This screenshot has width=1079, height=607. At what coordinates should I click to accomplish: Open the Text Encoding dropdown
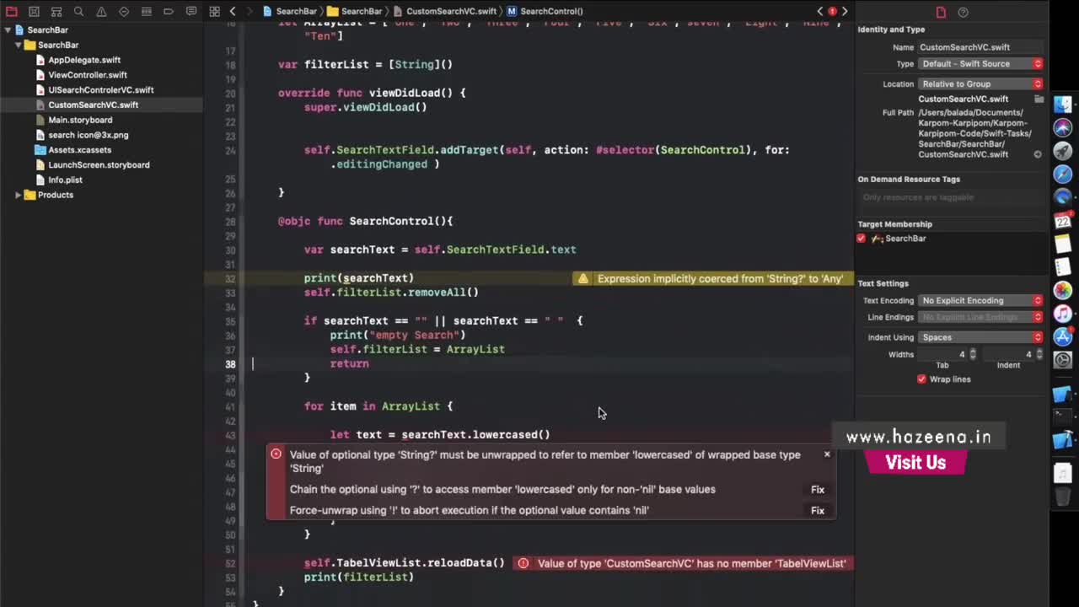[980, 301]
